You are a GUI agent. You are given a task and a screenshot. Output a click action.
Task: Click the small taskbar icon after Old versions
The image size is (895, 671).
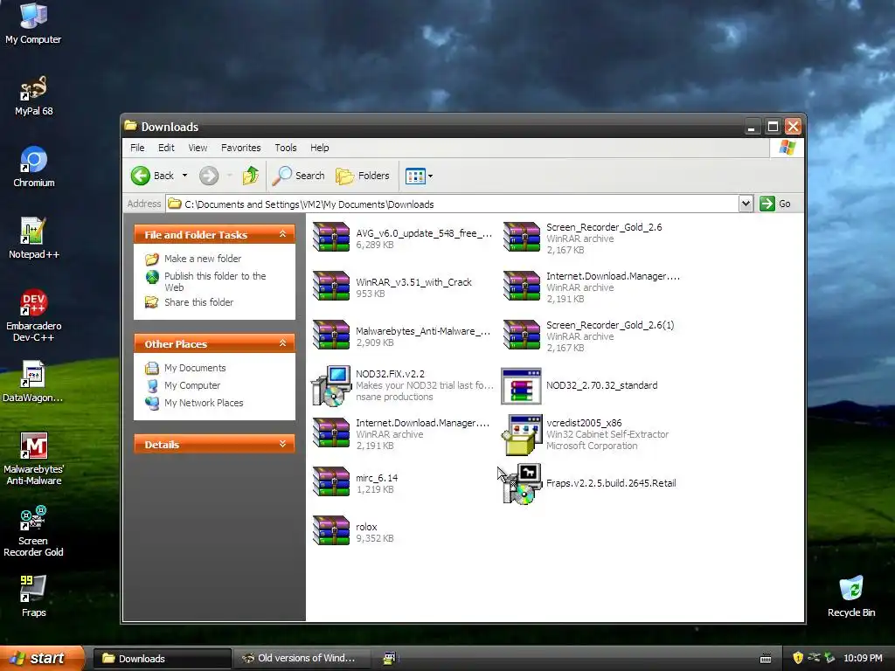(389, 659)
